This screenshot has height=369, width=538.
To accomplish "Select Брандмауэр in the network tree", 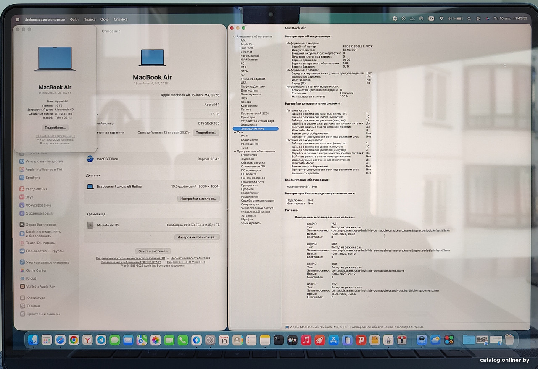I will pyautogui.click(x=250, y=140).
